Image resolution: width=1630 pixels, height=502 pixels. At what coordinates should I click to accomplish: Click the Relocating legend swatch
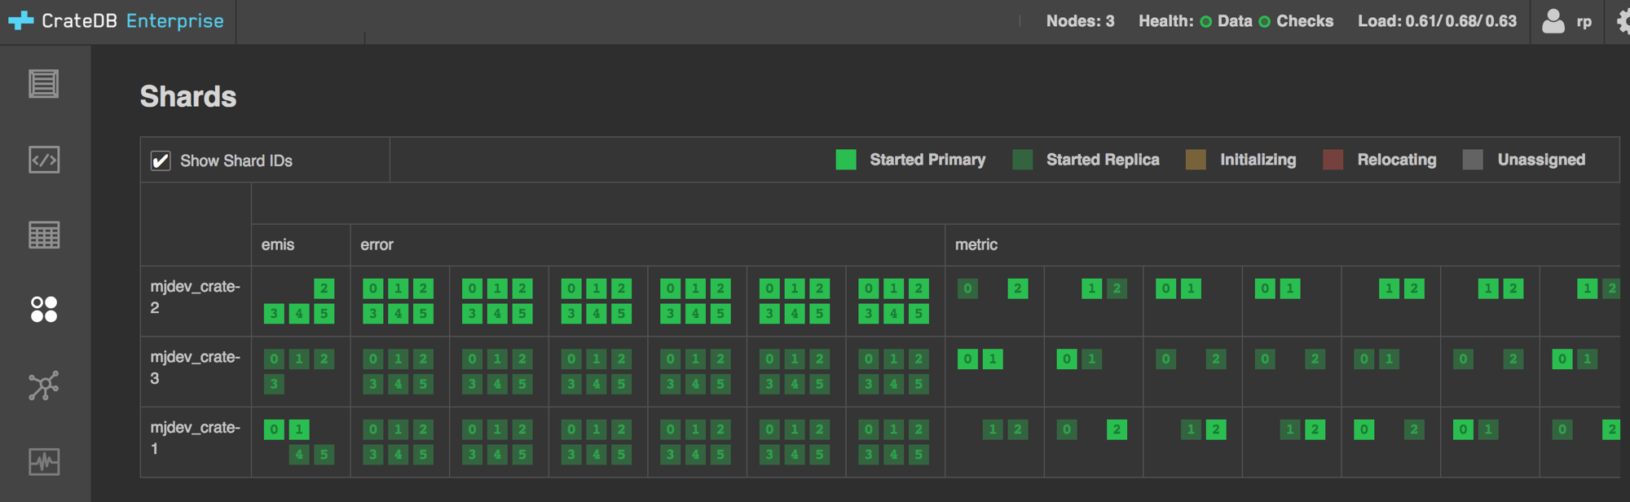point(1333,160)
